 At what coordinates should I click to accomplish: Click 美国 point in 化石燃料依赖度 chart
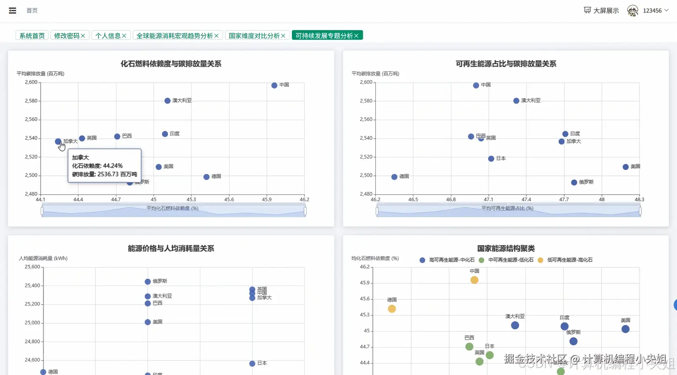pyautogui.click(x=159, y=167)
